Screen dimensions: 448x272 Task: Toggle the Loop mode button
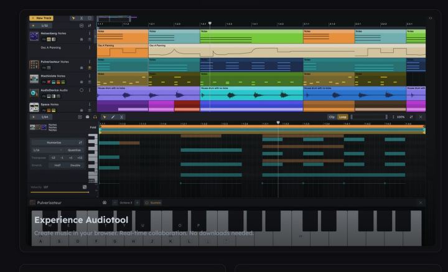[x=342, y=117]
